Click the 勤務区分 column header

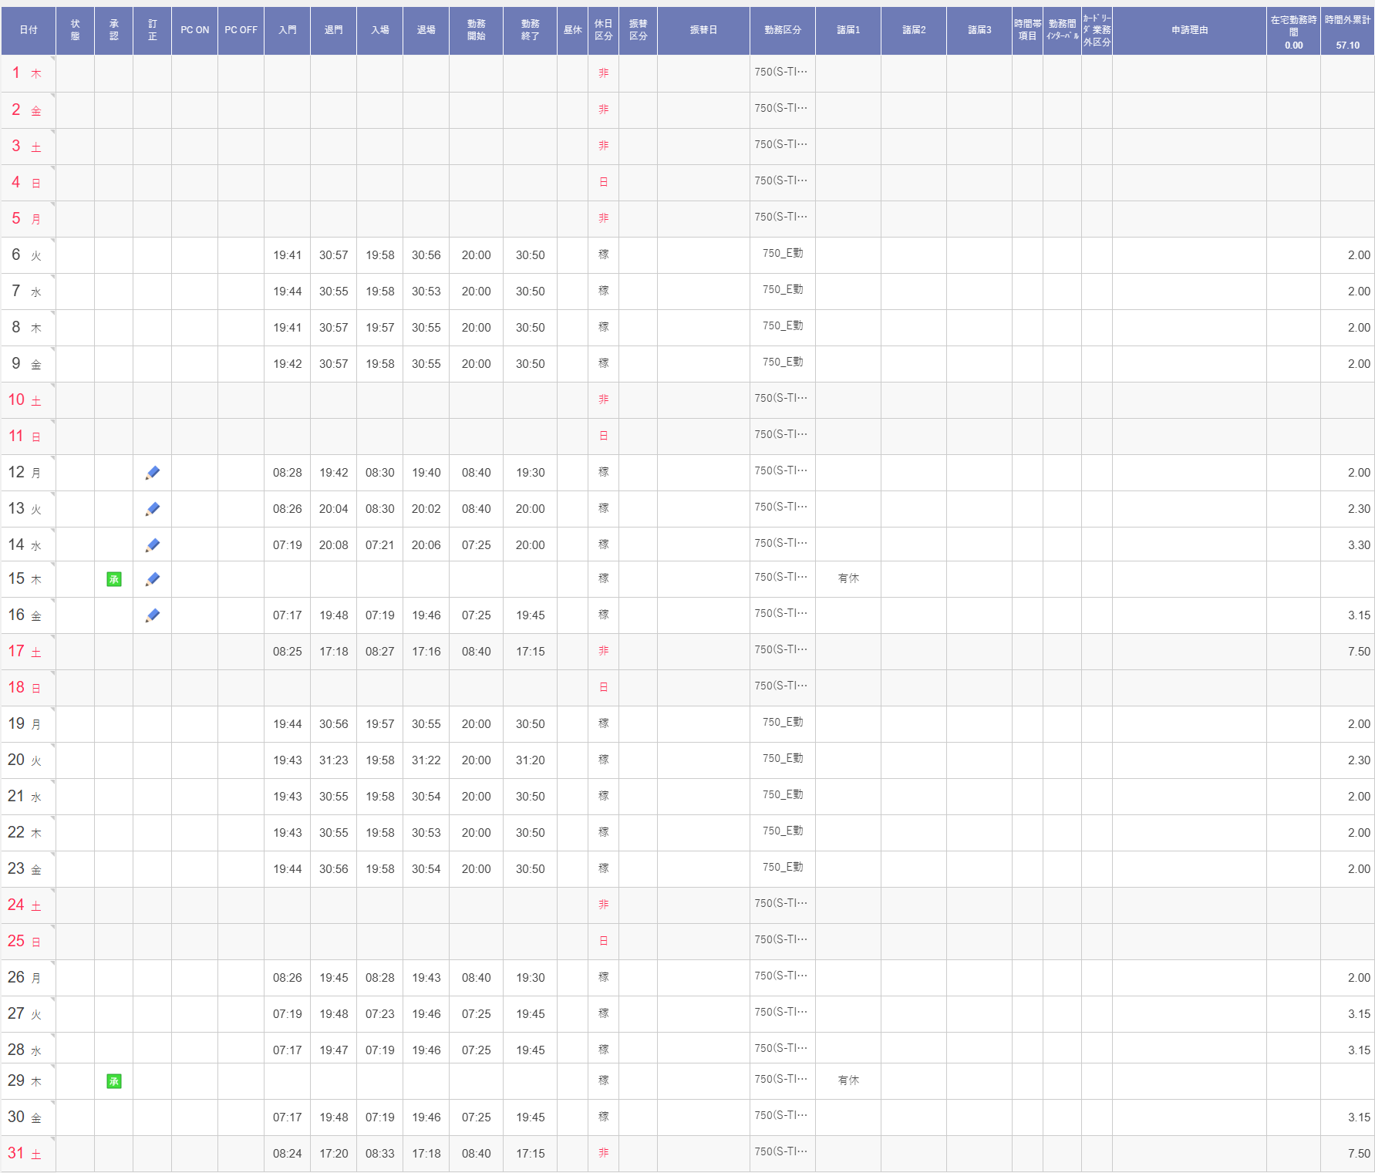click(x=782, y=30)
